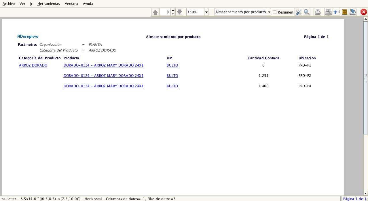This screenshot has height=201, width=368.
Task: Send the report by mail icon
Action: [337, 12]
